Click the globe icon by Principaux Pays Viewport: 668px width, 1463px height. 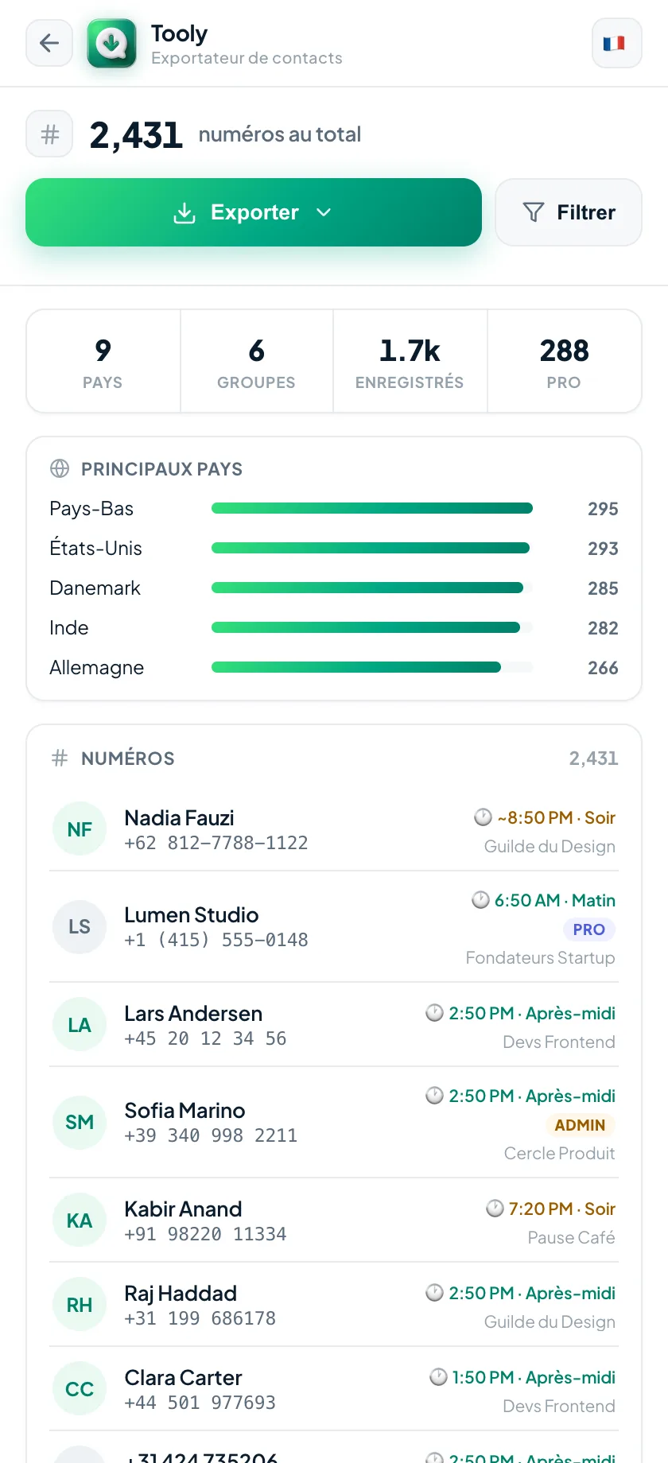60,468
